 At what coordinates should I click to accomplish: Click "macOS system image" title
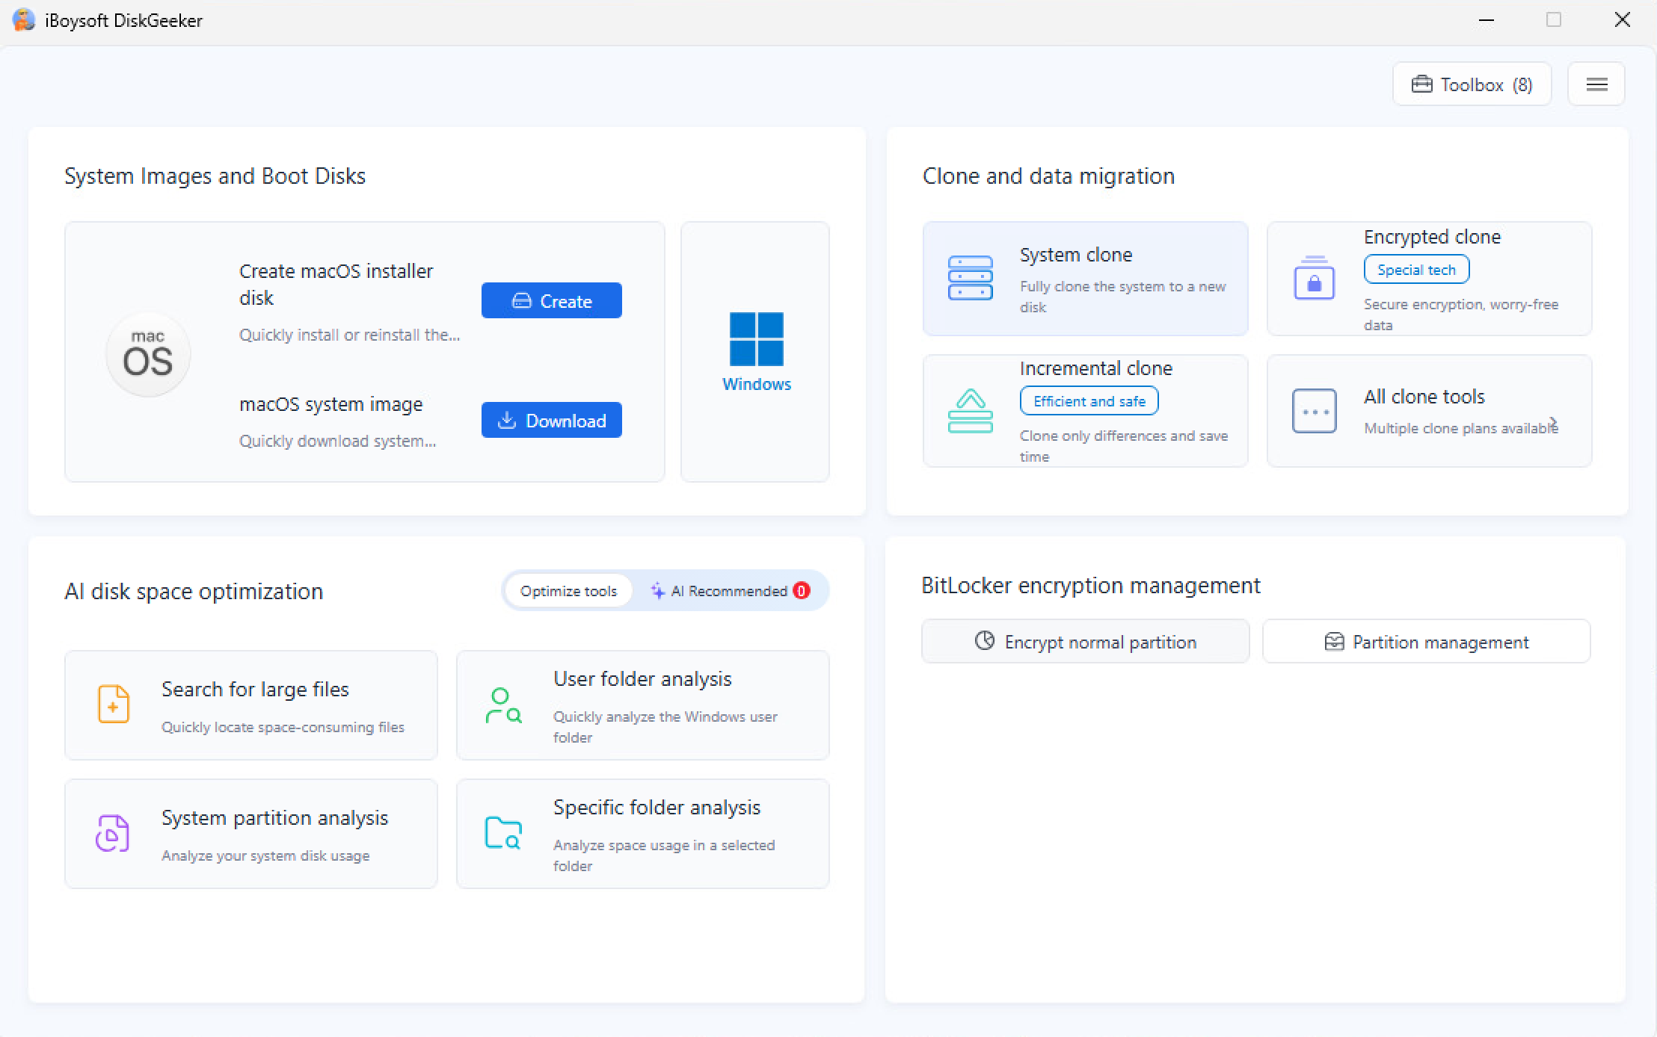click(x=331, y=404)
